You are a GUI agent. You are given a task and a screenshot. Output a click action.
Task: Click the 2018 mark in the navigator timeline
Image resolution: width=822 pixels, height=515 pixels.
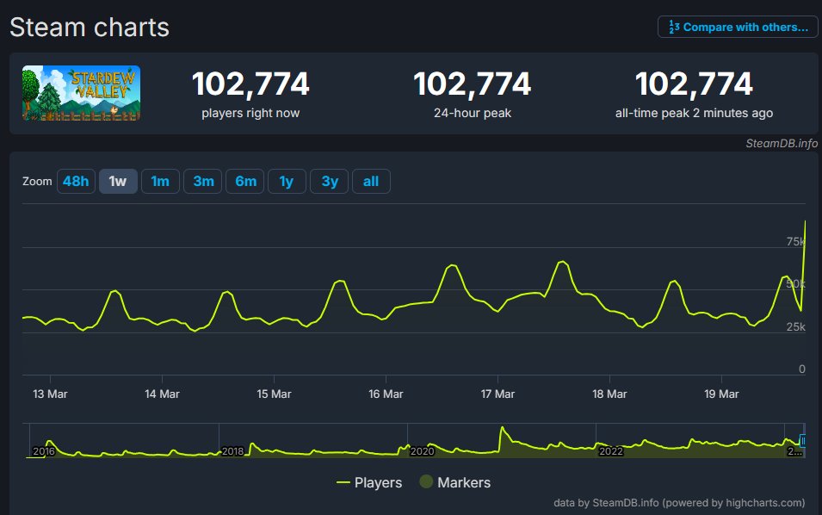pyautogui.click(x=232, y=451)
